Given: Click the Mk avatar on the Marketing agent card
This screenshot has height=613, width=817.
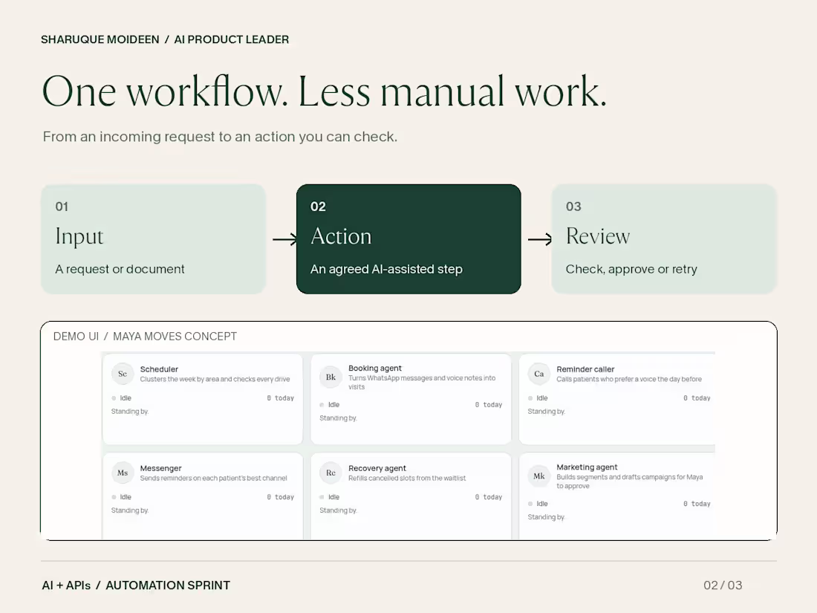Looking at the screenshot, I should pos(538,476).
